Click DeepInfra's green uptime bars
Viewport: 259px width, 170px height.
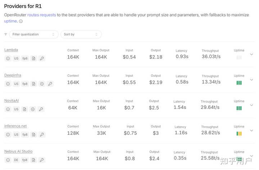(x=239, y=83)
